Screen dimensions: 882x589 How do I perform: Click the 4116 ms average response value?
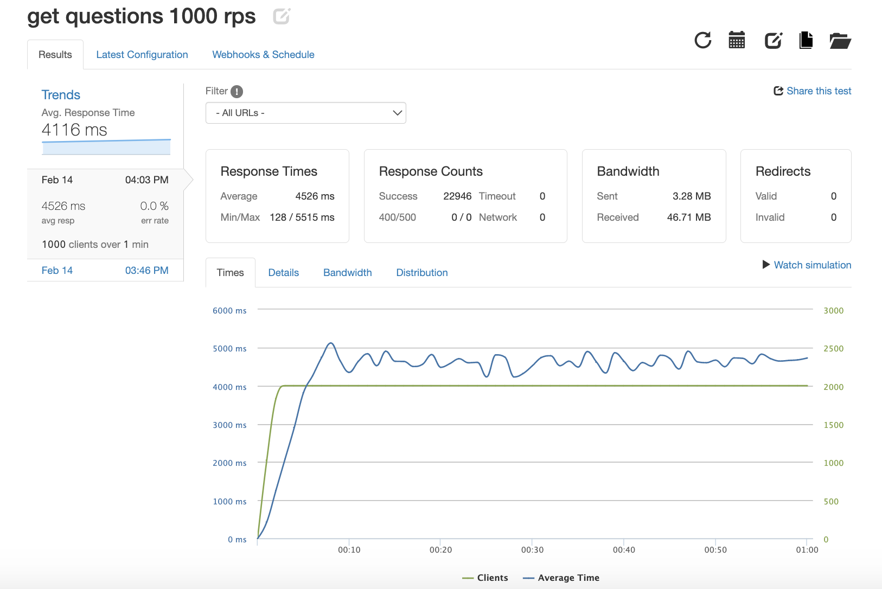coord(74,130)
